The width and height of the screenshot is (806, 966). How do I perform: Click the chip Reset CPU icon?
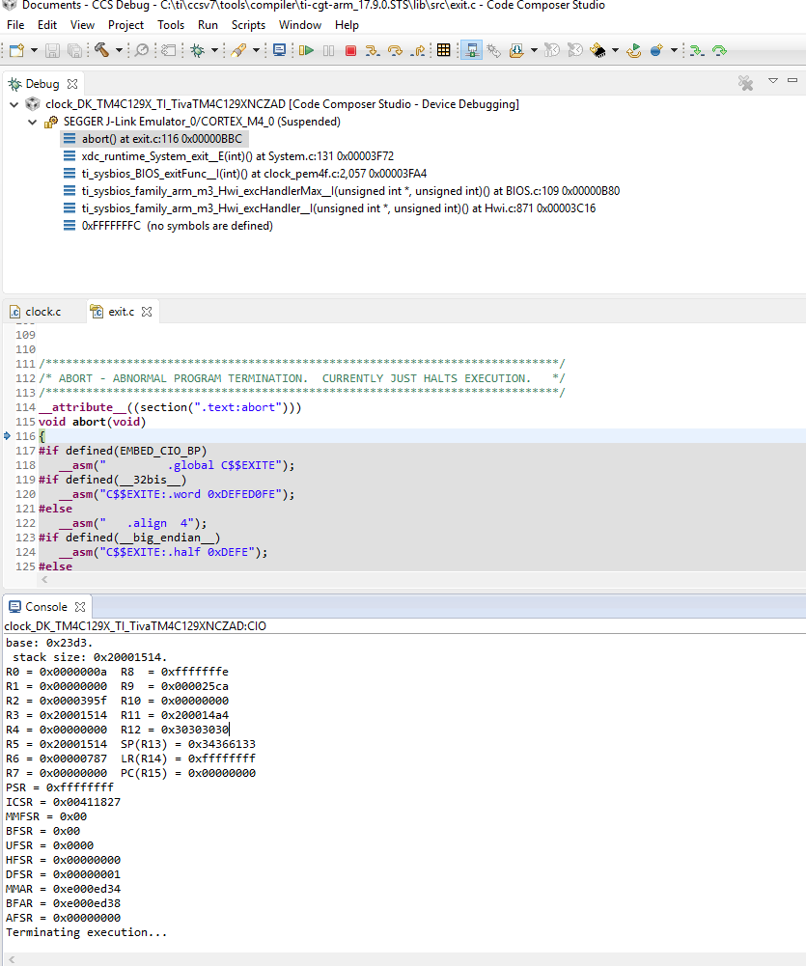598,50
